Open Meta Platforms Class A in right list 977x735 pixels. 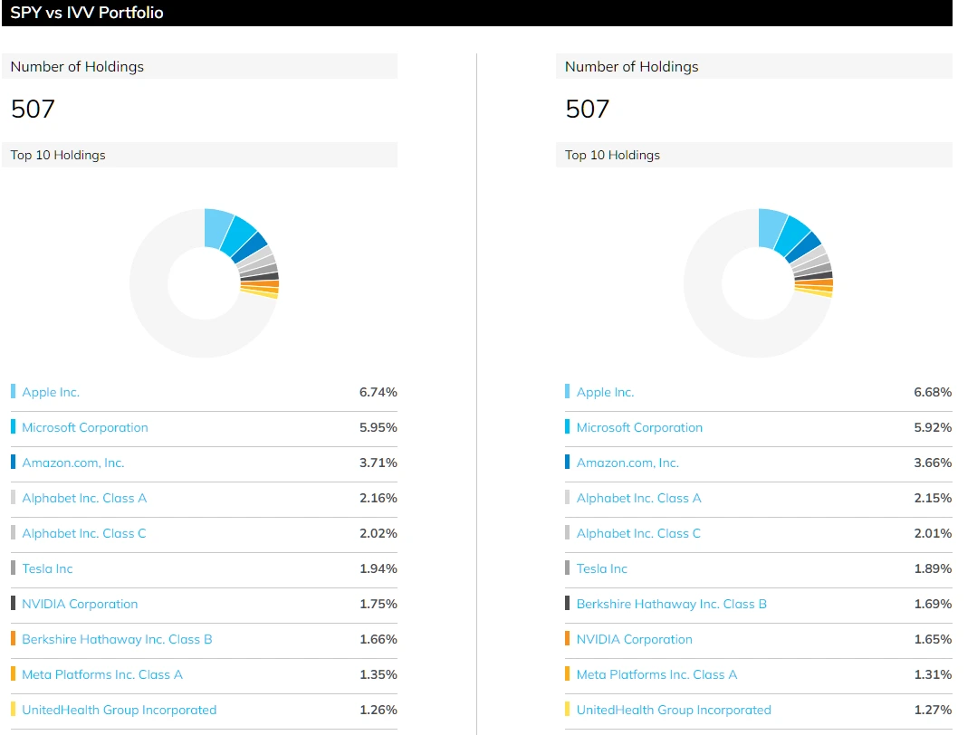(x=656, y=674)
